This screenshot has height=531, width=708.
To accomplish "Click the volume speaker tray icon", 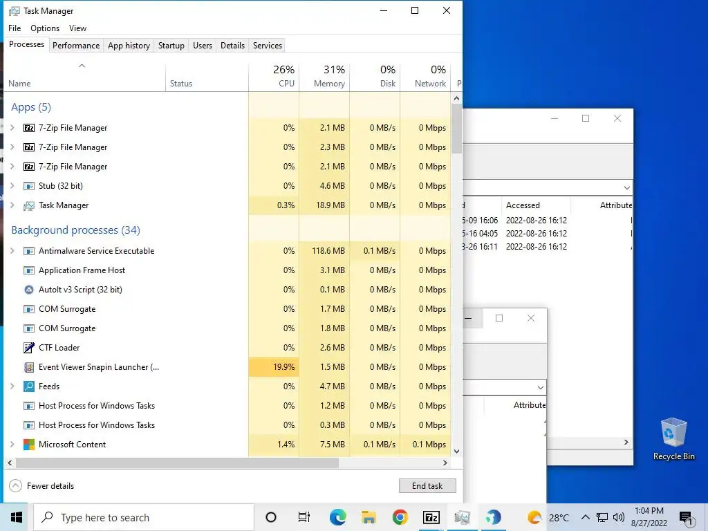I will [619, 517].
